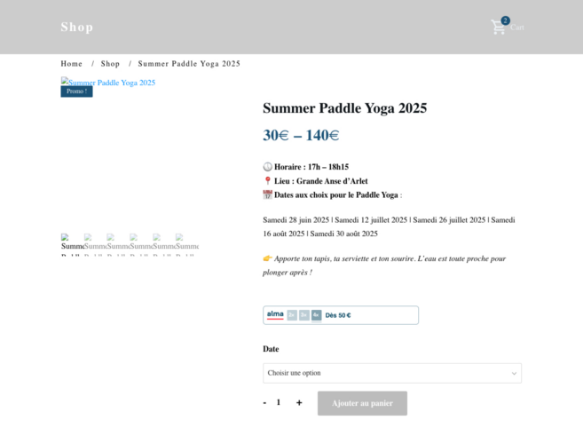Open the main Summer Paddle Yoga 2025 image

point(108,82)
